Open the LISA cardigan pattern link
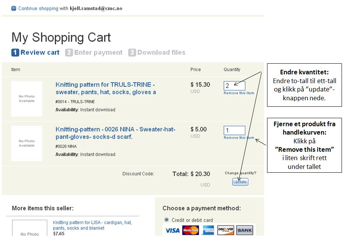 coord(92,225)
